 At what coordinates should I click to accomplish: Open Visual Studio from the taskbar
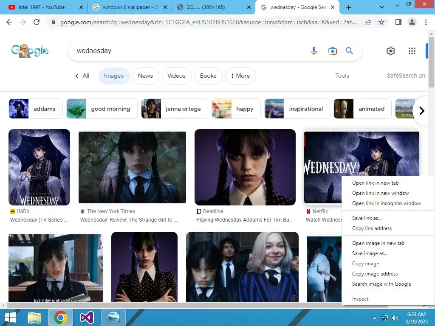point(87,318)
